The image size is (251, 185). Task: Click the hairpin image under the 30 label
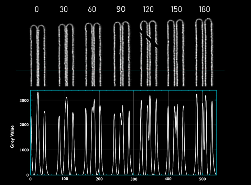click(x=65, y=55)
